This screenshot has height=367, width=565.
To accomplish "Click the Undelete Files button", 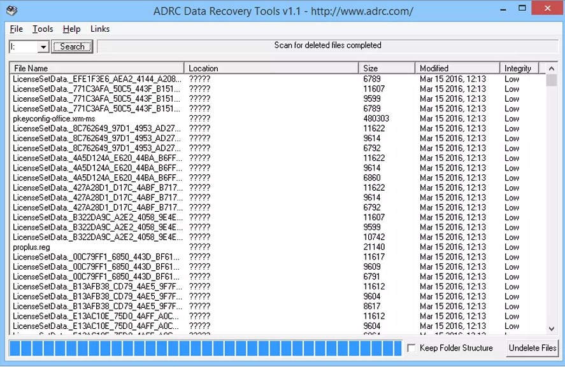I will [532, 348].
